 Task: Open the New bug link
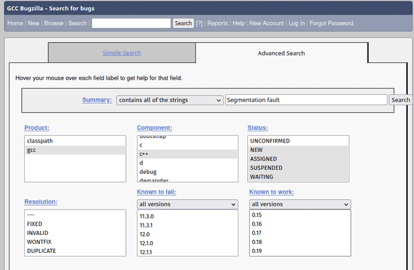(x=34, y=23)
